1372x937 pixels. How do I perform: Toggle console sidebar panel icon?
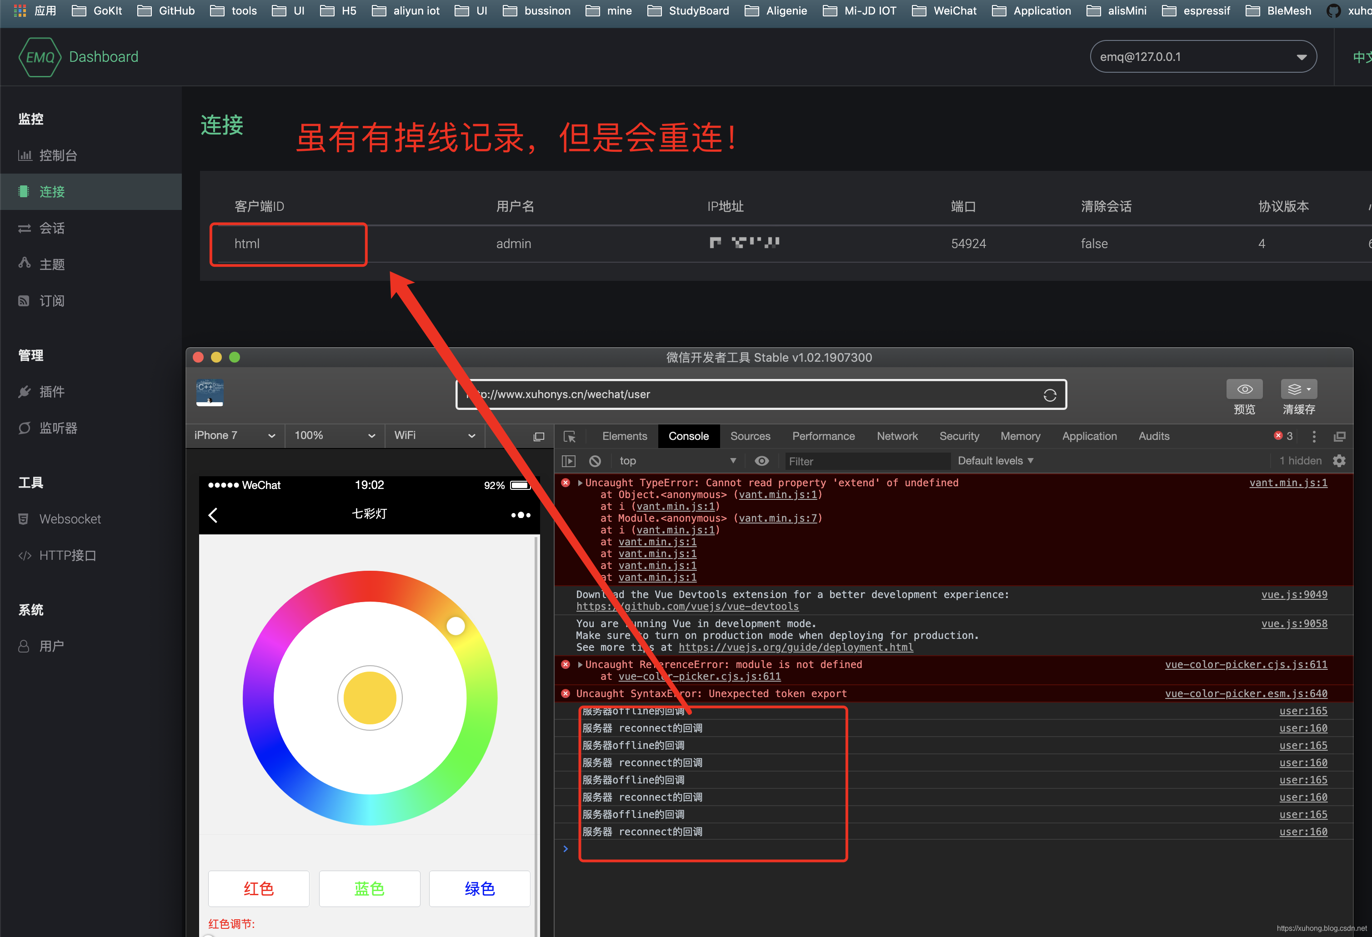[x=569, y=461]
